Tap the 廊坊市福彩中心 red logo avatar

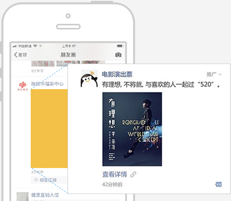tap(23, 86)
